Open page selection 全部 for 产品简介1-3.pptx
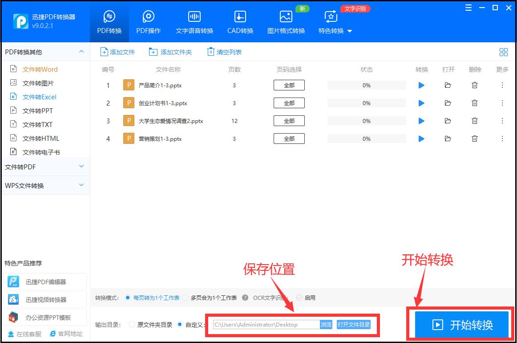Image resolution: width=517 pixels, height=343 pixels. 289,85
